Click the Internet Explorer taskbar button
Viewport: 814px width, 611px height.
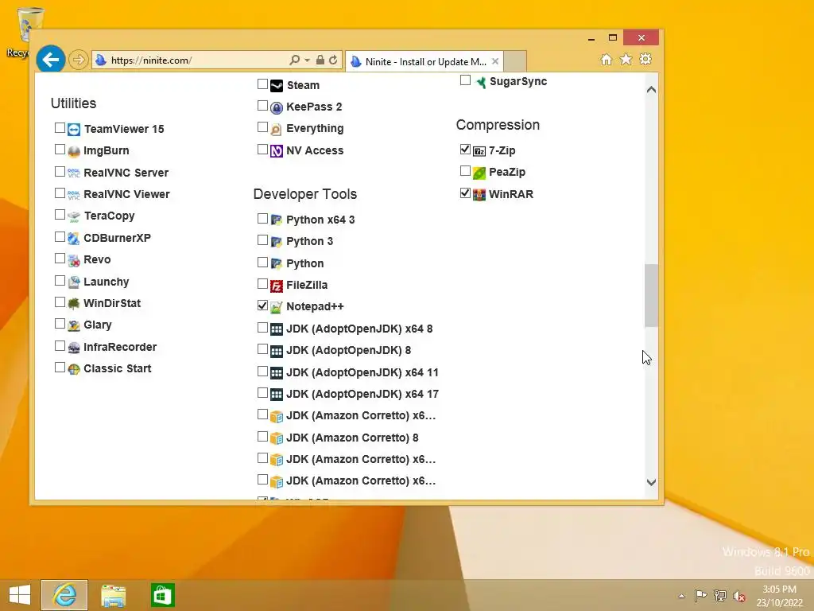[x=64, y=595]
